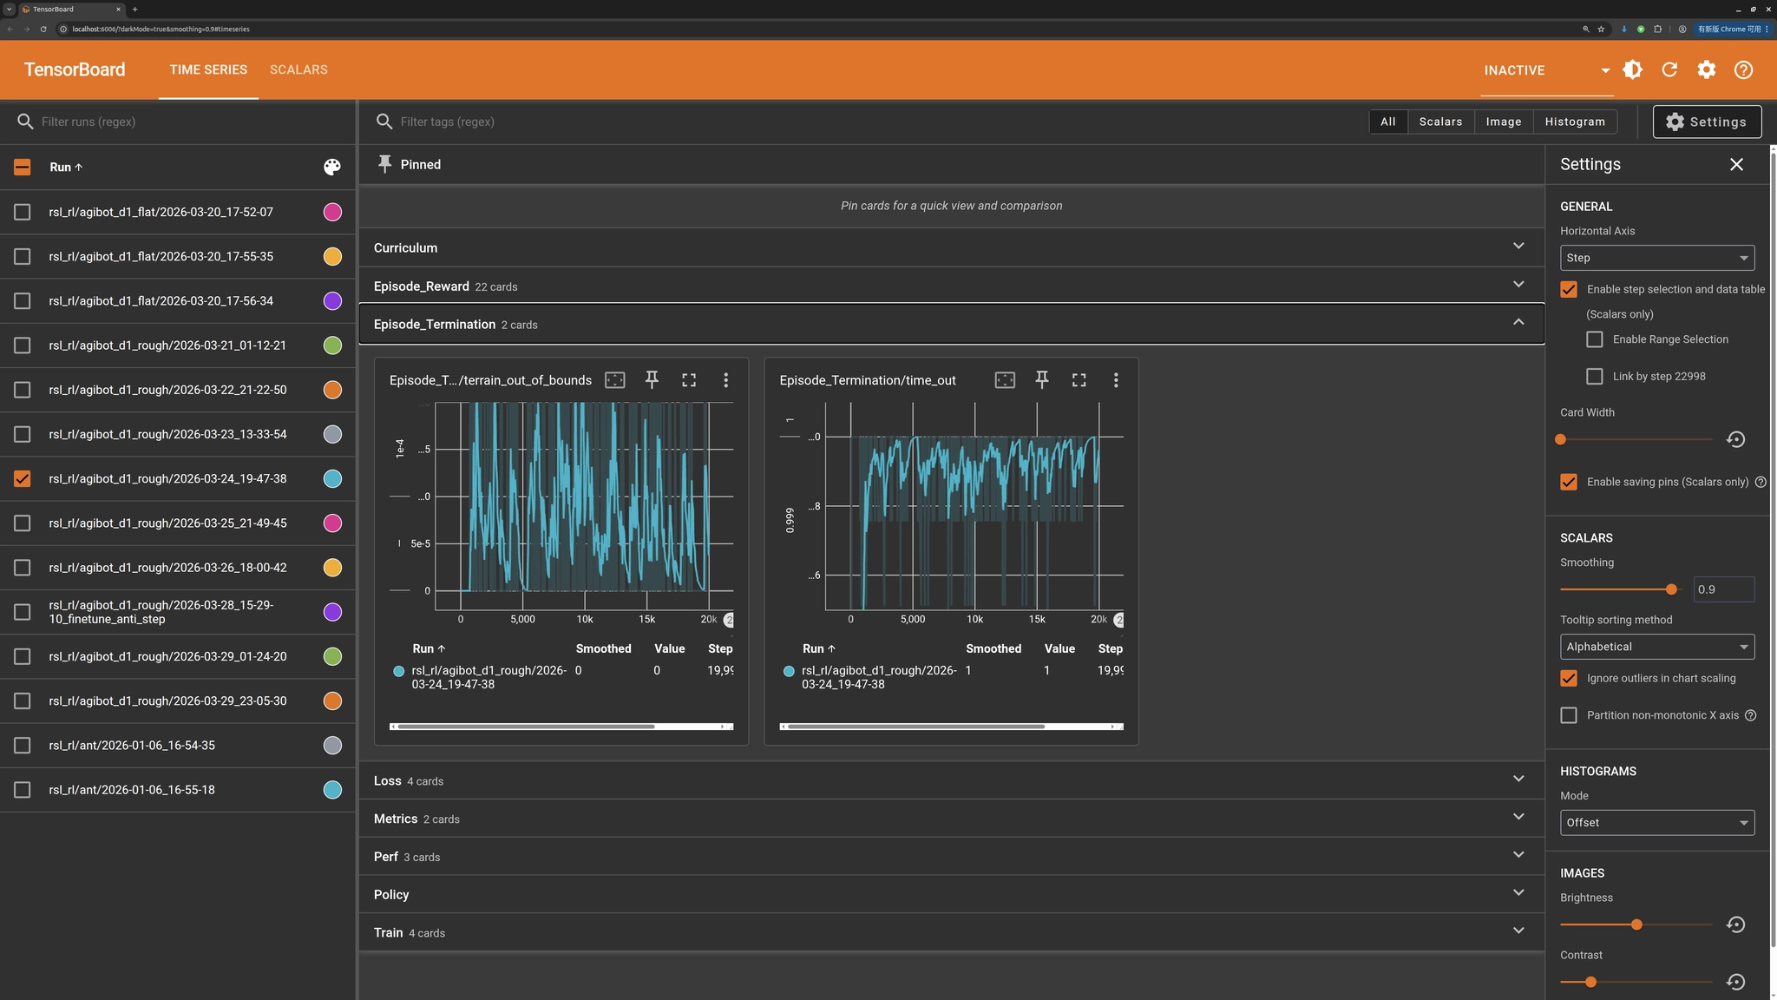Expand the Episode_Reward section

951,286
